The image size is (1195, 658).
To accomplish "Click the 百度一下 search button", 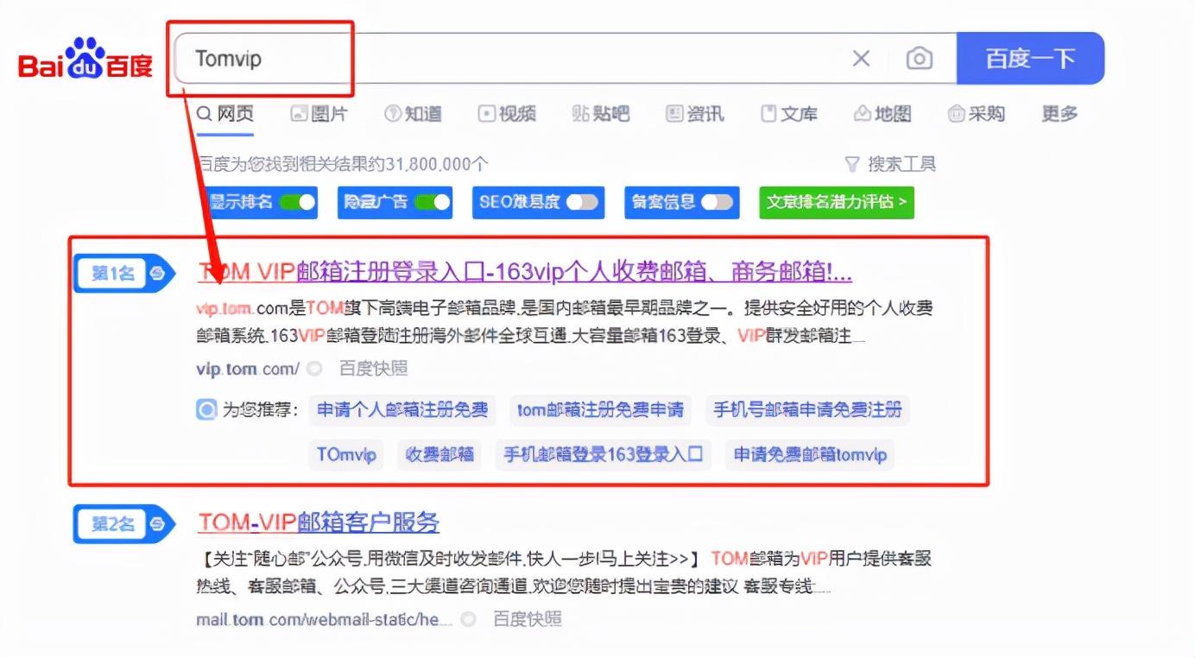I will click(x=1030, y=58).
